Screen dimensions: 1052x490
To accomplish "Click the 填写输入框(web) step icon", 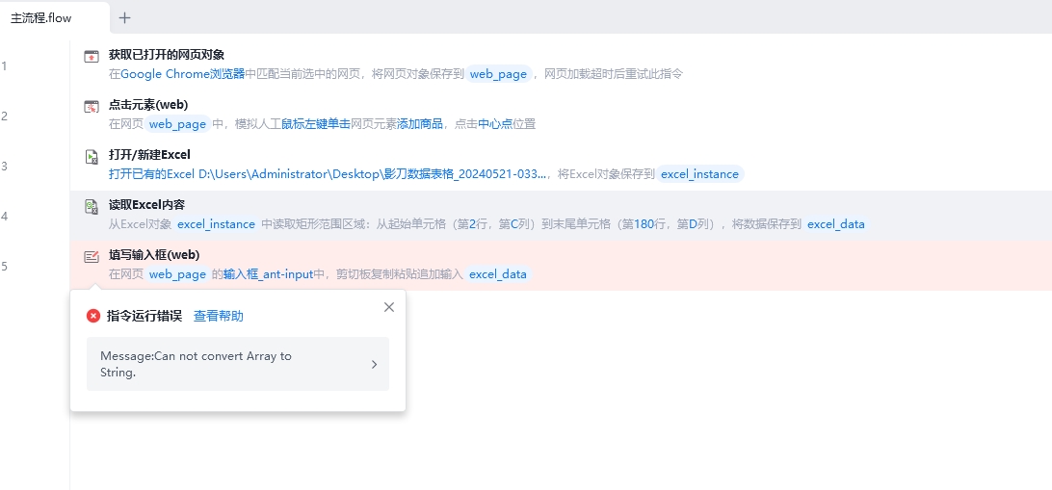I will (92, 257).
